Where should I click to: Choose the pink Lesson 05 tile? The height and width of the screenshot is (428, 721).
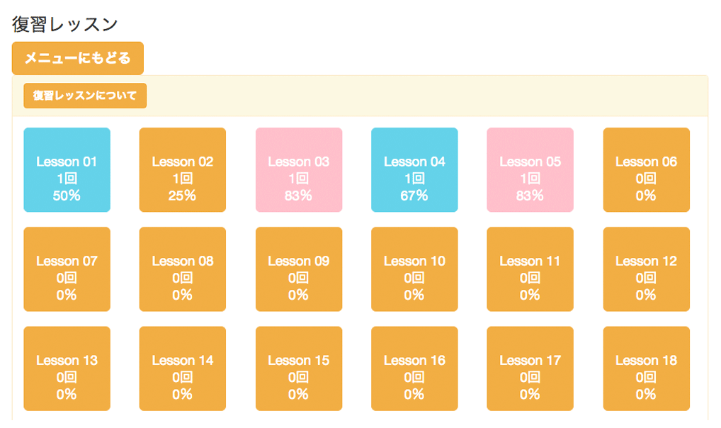[530, 170]
